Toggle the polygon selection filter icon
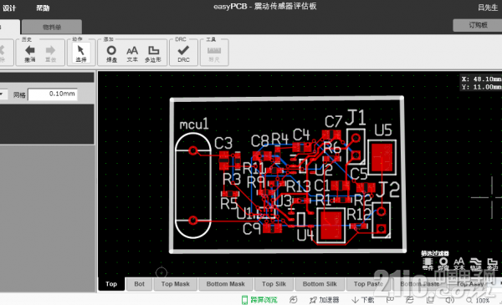 492,264
